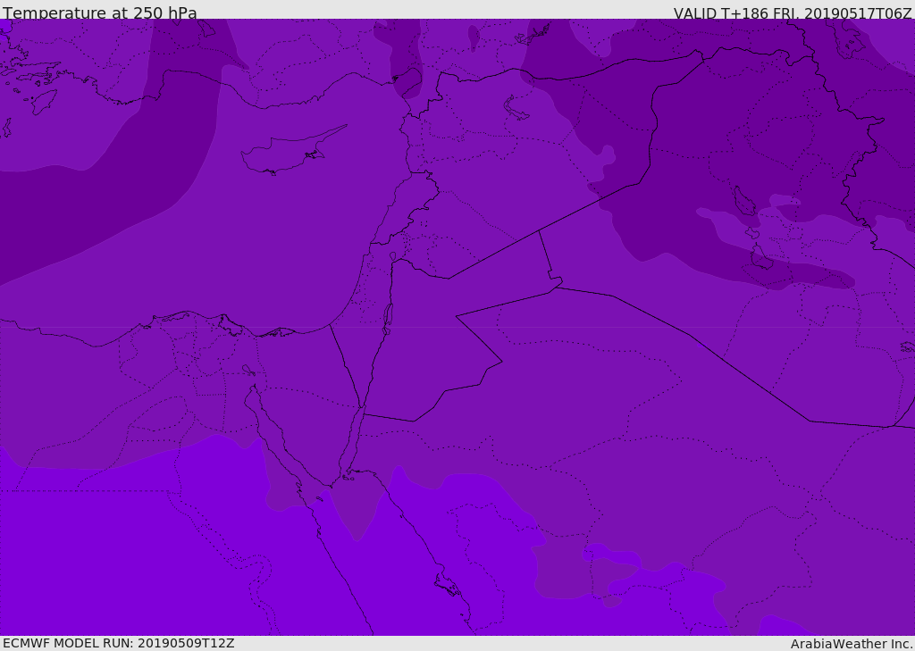915x651 pixels.
Task: Click the 'ECMWF MODEL RUN: 20190509T12Z' text
Action: pyautogui.click(x=119, y=643)
